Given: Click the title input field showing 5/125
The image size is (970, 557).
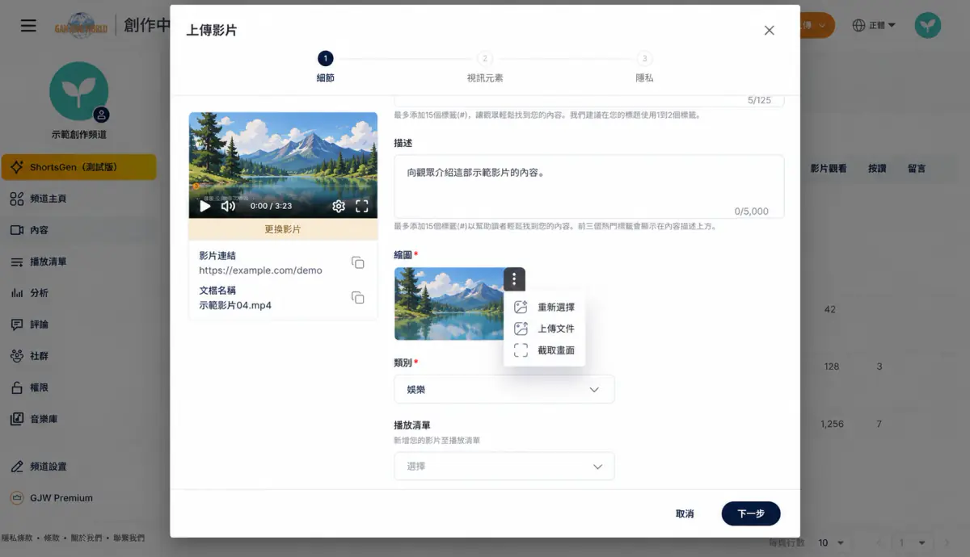Looking at the screenshot, I should coord(588,100).
